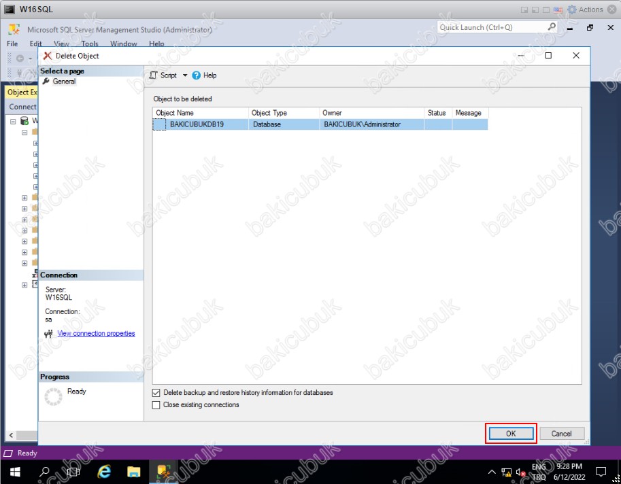The height and width of the screenshot is (484, 621).
Task: Open the View menu in SSMS
Action: pyautogui.click(x=61, y=44)
